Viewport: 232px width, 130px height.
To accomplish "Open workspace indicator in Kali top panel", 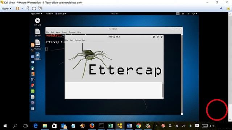I will pos(178,14).
